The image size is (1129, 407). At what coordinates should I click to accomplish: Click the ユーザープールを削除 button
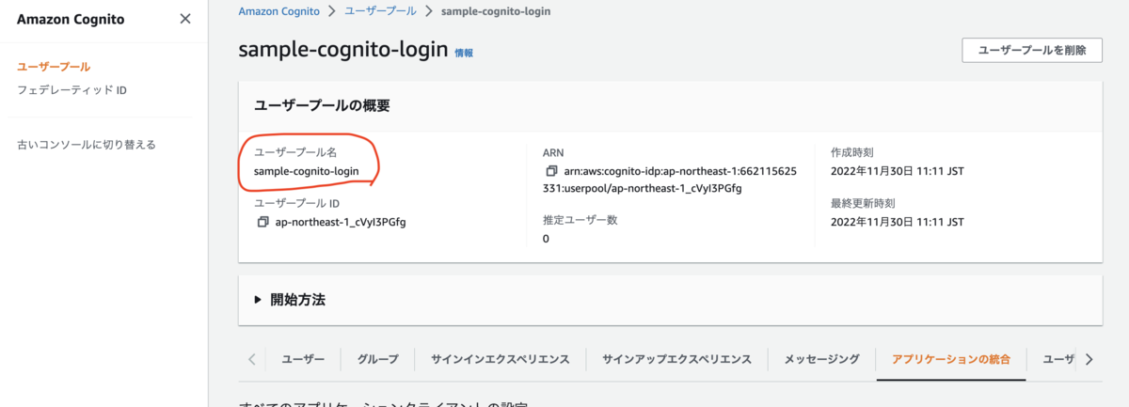coord(1031,50)
